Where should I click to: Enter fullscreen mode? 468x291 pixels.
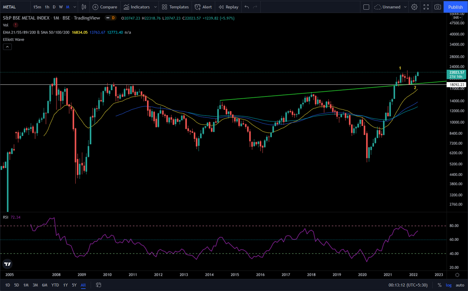tap(426, 7)
